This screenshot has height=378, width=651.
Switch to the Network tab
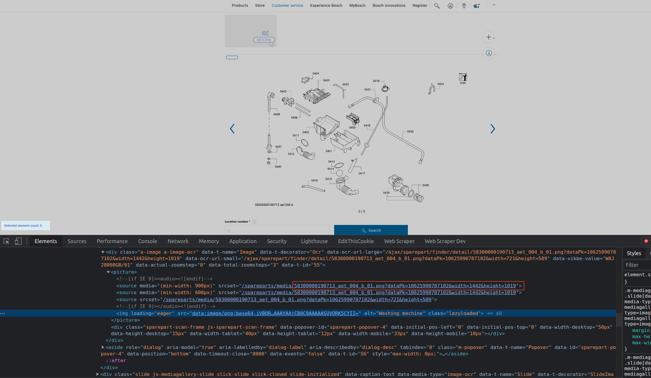tap(178, 241)
